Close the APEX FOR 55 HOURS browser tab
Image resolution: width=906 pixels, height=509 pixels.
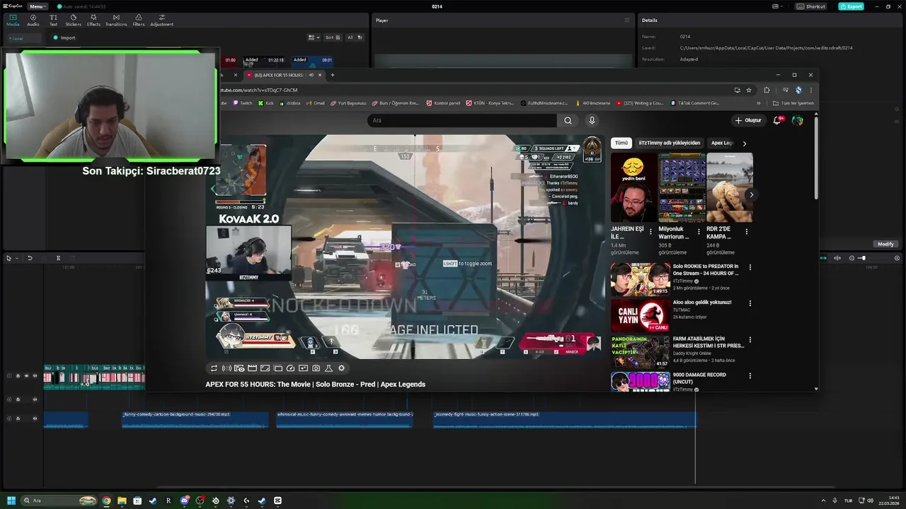point(320,75)
